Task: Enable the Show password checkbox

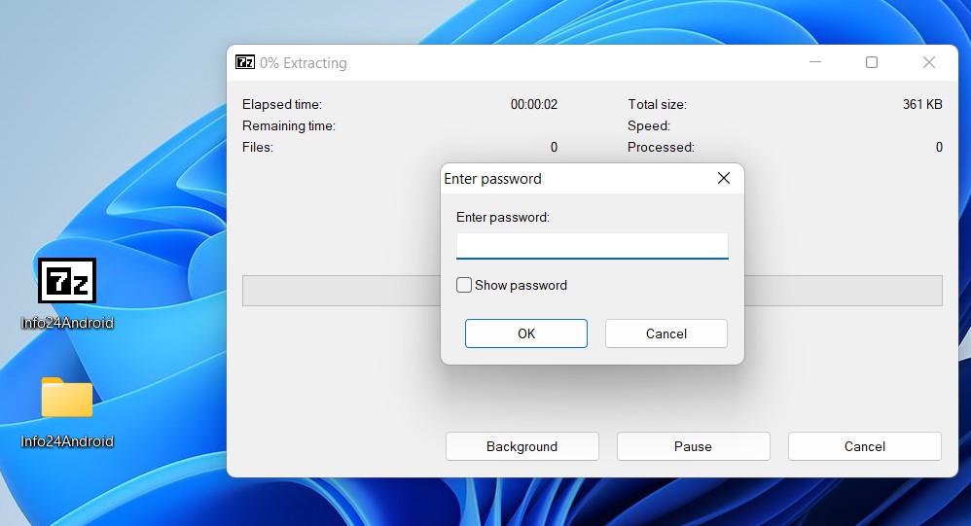Action: (x=464, y=285)
